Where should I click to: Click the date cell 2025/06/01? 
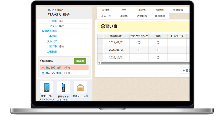116,50
